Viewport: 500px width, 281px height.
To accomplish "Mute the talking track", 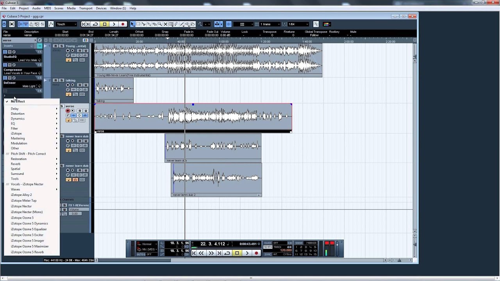I will click(x=55, y=80).
